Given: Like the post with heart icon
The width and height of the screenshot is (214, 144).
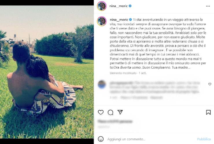Looking at the screenshot, I should tap(101, 112).
